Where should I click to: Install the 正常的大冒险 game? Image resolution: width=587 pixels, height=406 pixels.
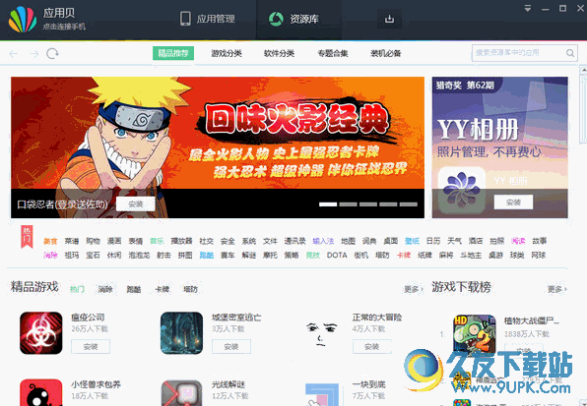click(x=371, y=347)
